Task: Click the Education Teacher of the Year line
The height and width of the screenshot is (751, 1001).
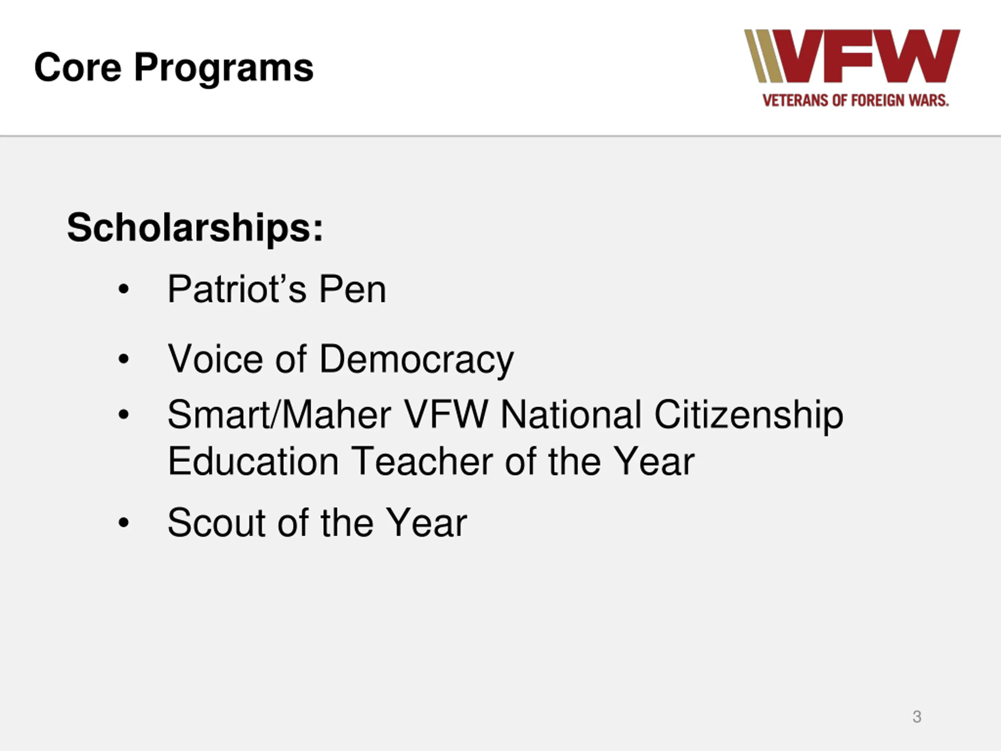Action: point(431,461)
